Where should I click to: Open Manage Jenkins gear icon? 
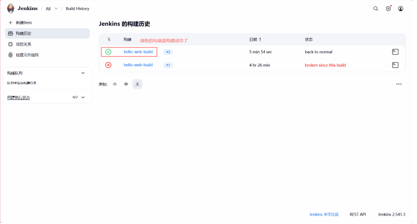[388, 9]
